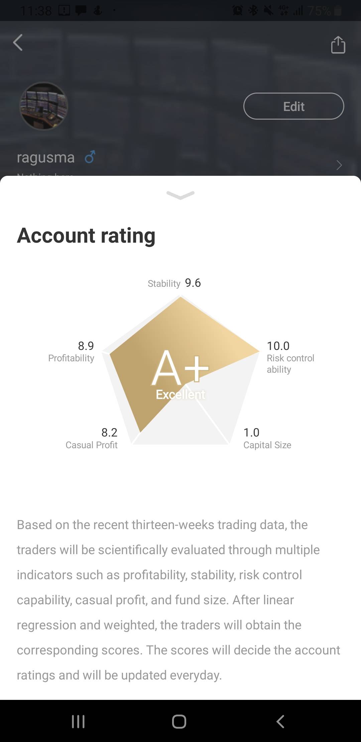Collapse the Account rating bottom sheet
The image size is (361, 742).
(180, 195)
